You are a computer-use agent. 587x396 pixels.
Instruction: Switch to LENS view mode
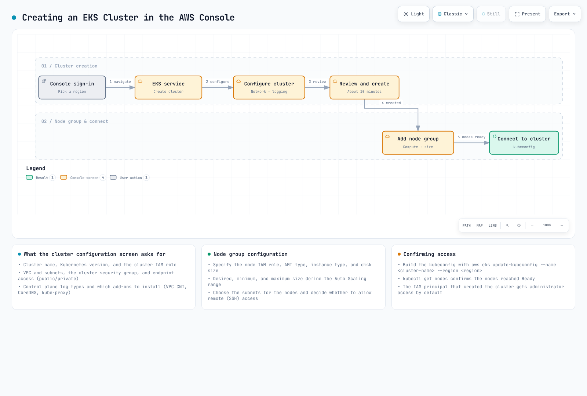pos(493,225)
